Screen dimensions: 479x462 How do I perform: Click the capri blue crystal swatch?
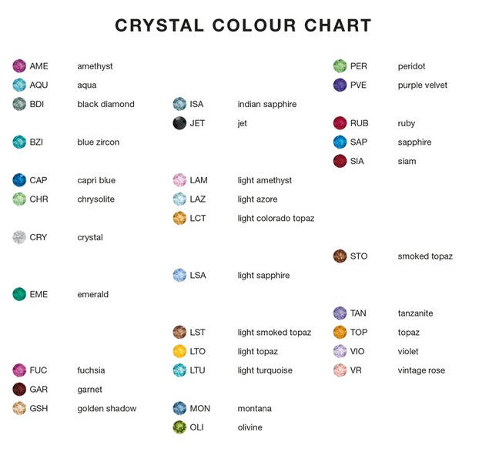(x=19, y=180)
